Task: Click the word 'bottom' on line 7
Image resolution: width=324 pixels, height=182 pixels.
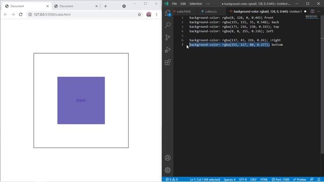Action: coord(277,45)
